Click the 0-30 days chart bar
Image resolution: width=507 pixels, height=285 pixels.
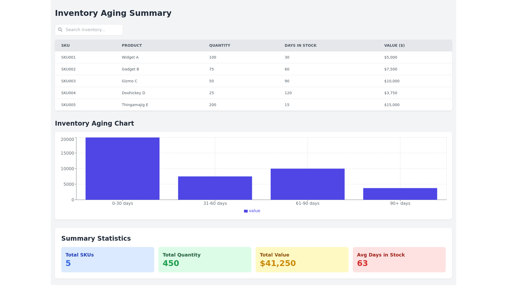click(123, 169)
